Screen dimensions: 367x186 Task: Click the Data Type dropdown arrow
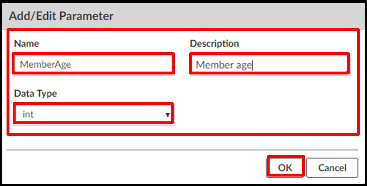pyautogui.click(x=168, y=115)
